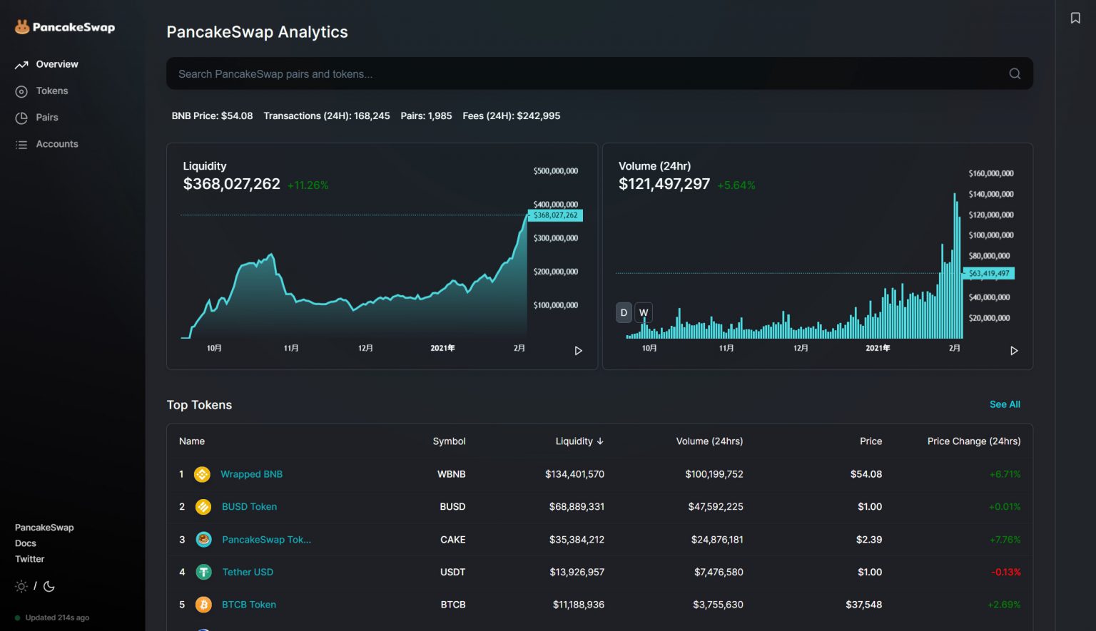Click the PancakeSwap CAKE token icon
This screenshot has width=1096, height=631.
coord(203,540)
